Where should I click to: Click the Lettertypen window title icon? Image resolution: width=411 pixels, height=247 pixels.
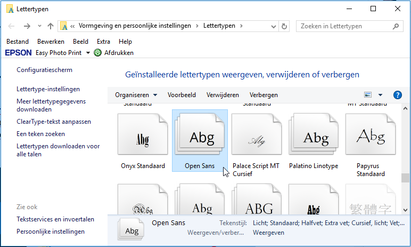pos(10,9)
